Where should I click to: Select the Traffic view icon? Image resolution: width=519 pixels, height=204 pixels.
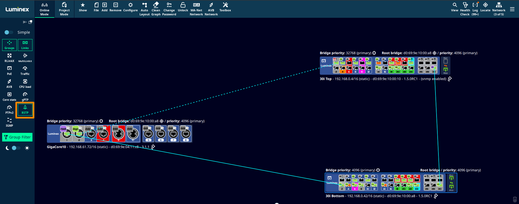coord(25,71)
